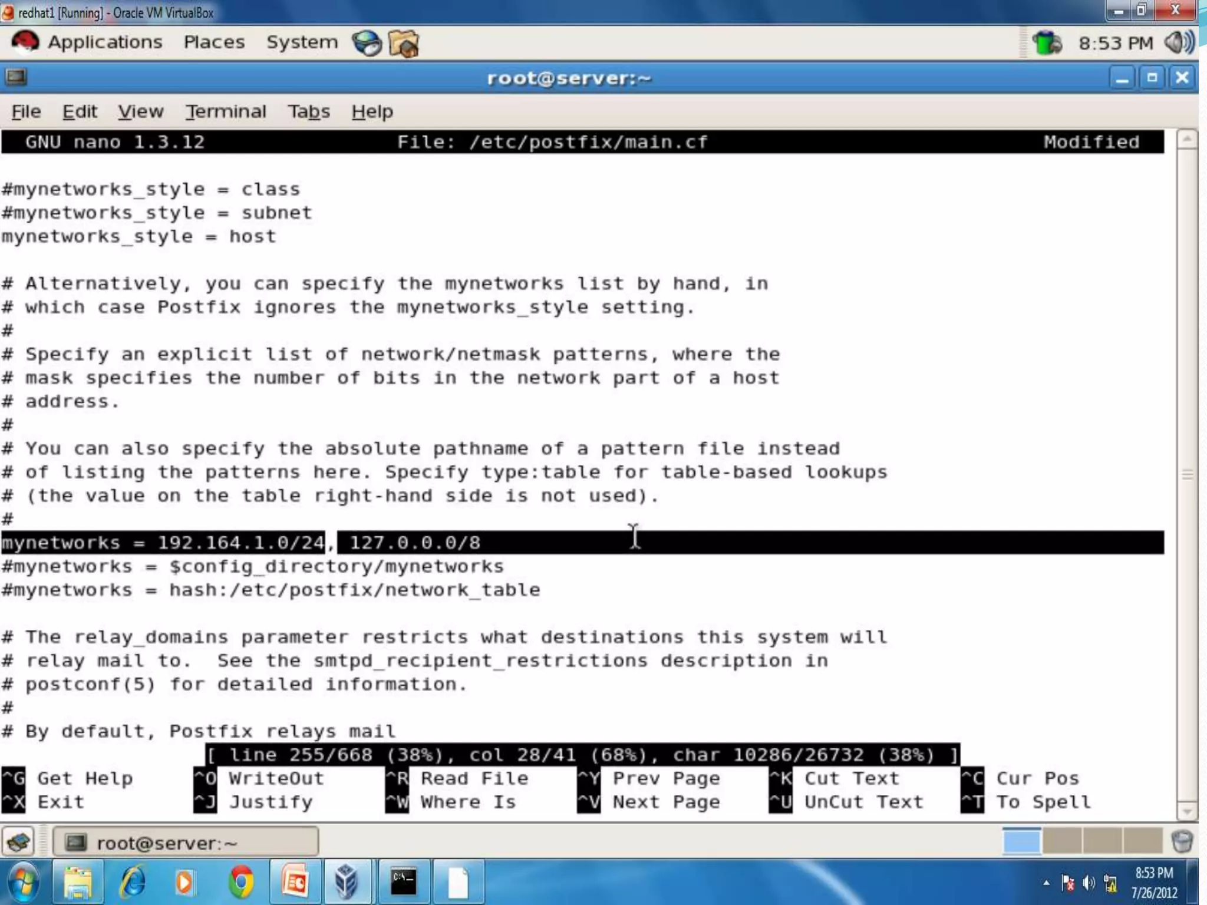
Task: Click the network status icon near clock
Action: point(1047,42)
